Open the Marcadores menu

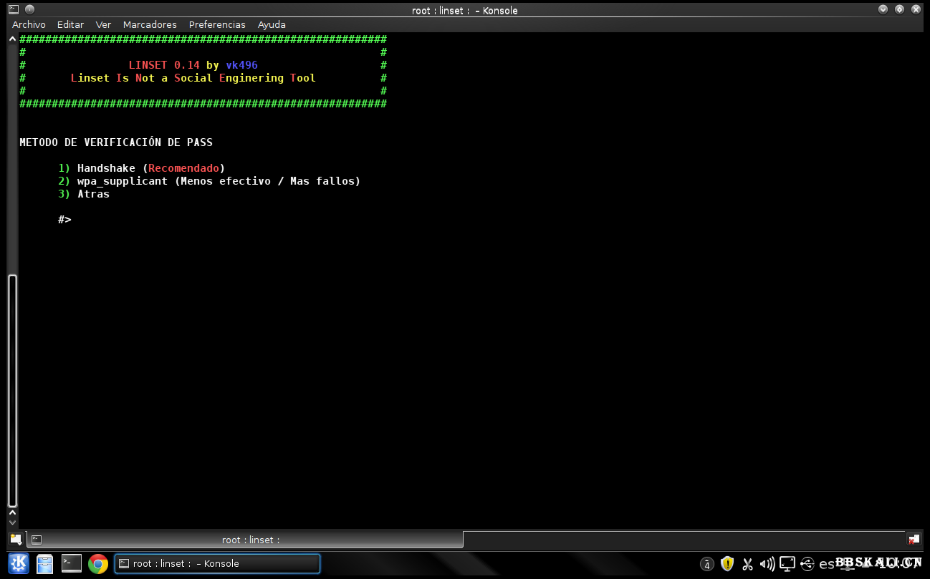(x=150, y=24)
